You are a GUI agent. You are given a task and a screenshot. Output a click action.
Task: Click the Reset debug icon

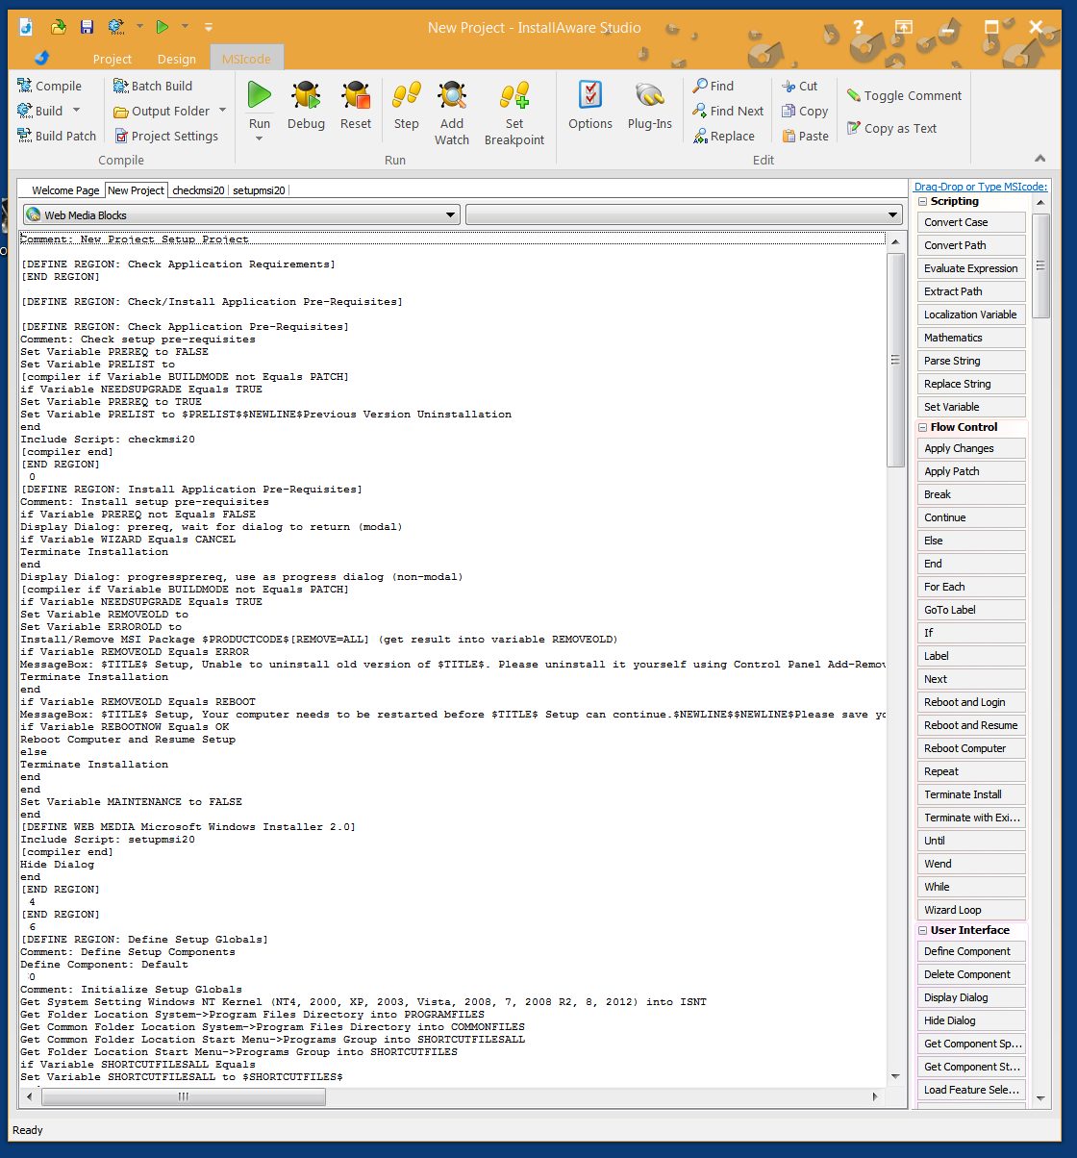(355, 94)
